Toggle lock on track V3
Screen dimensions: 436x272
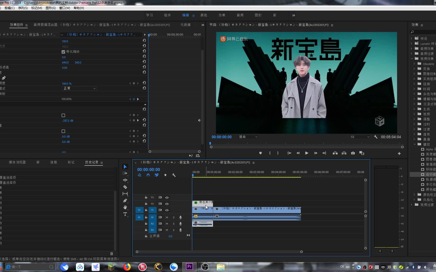tap(146, 197)
